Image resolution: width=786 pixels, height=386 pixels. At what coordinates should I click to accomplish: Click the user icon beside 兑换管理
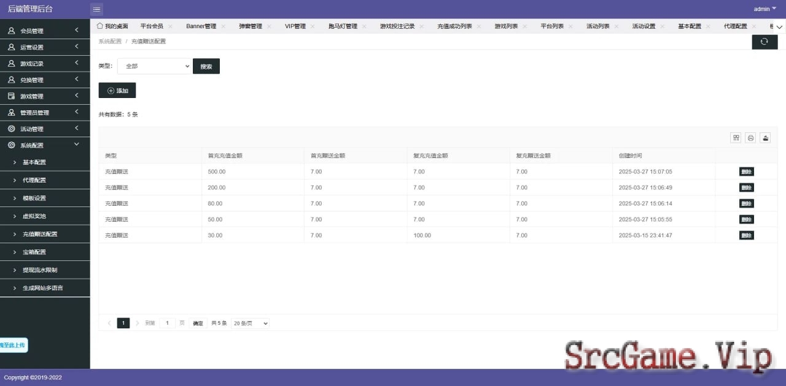click(x=11, y=80)
